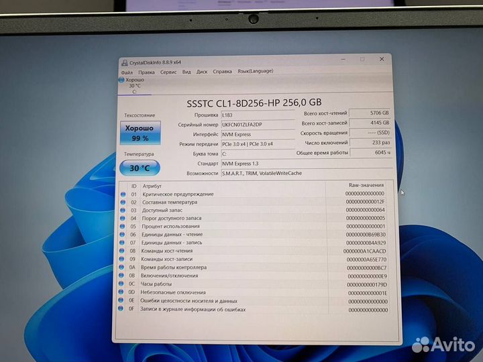Click rotation speed value ---- (SSD)
The height and width of the screenshot is (362, 483).
click(x=370, y=133)
